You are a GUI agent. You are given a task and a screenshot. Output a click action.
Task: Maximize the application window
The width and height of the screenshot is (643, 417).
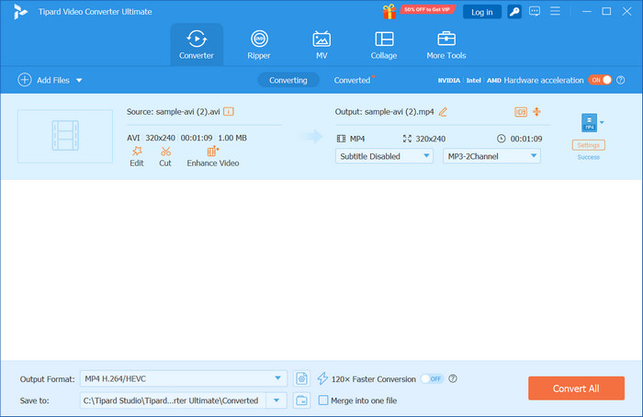(606, 11)
